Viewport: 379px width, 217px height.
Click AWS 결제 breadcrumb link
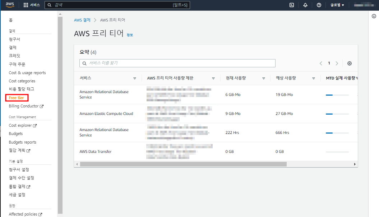(82, 20)
